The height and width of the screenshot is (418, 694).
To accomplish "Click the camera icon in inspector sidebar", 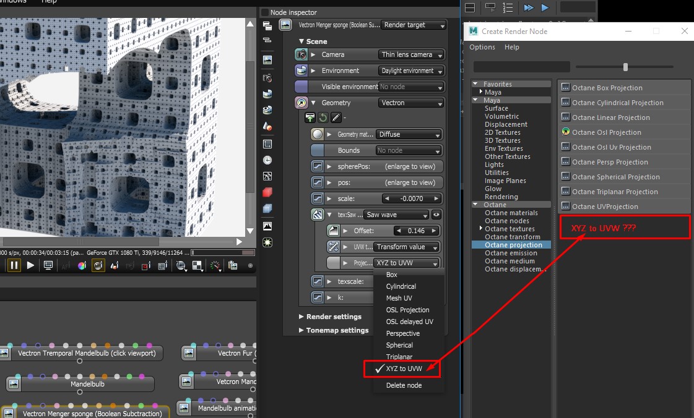I will 267,78.
